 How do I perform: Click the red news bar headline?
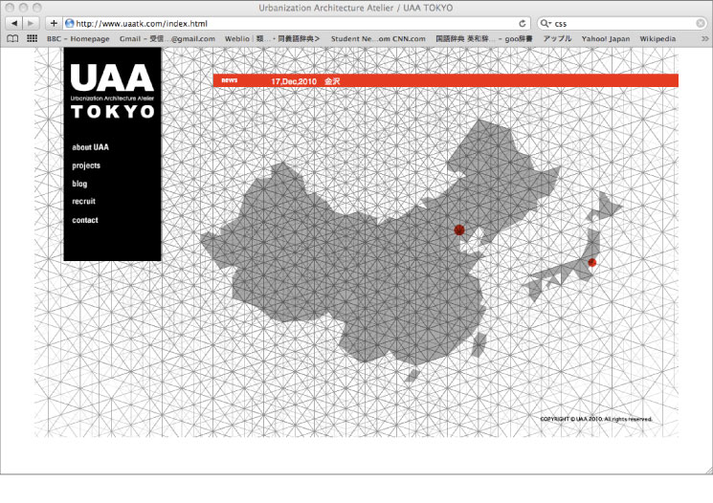pos(306,81)
